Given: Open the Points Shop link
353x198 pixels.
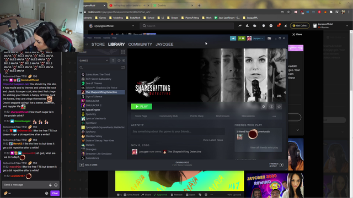Looking at the screenshot, I should 197,116.
